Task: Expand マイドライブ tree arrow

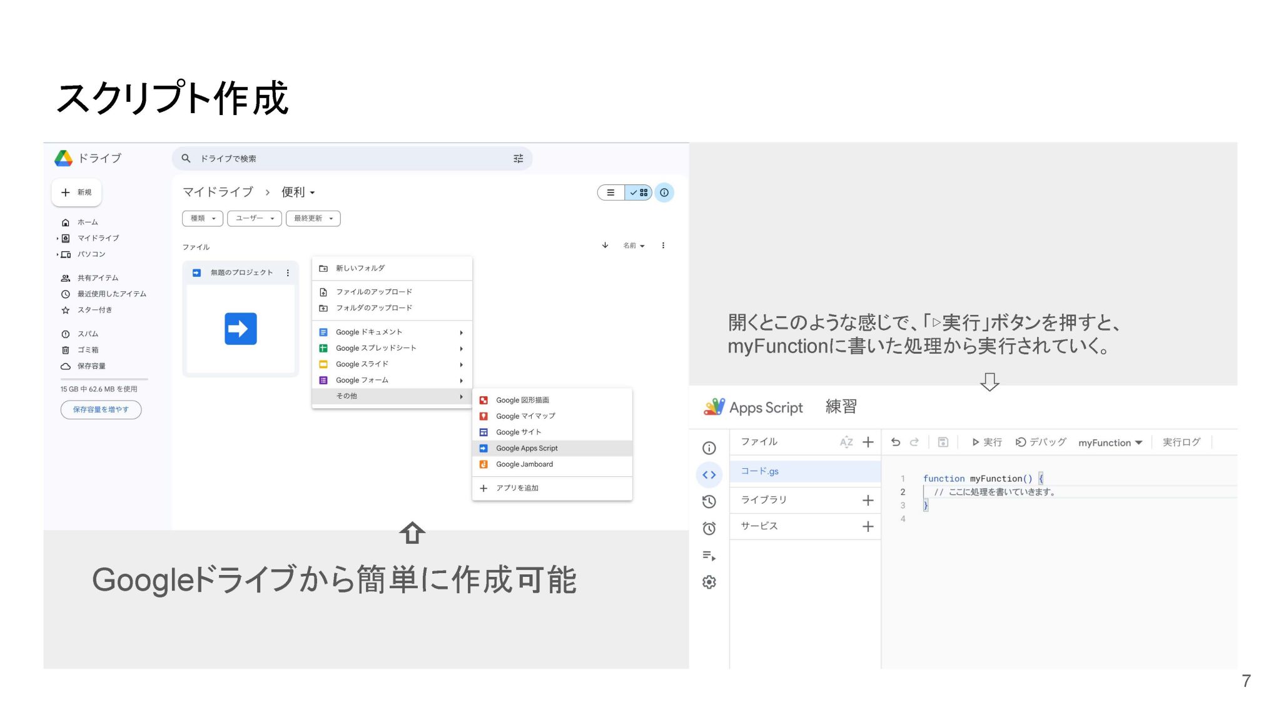Action: 58,238
